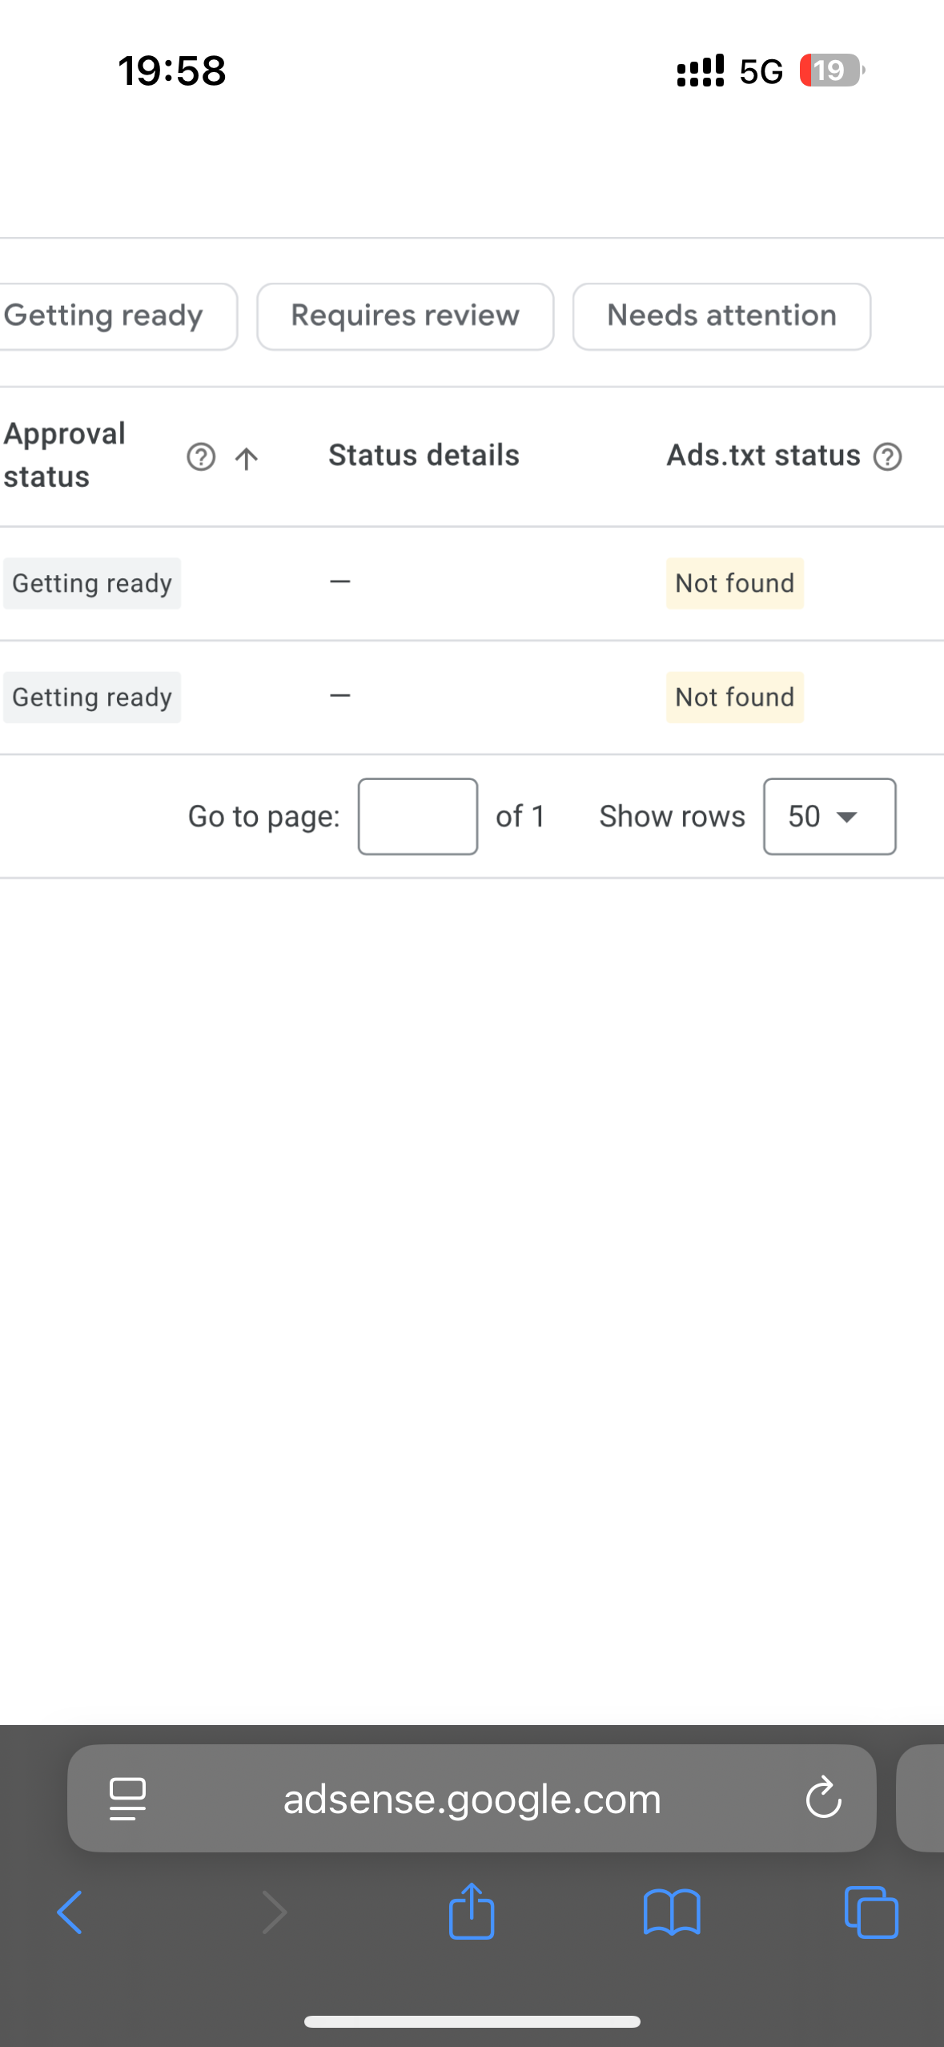Click the Go to page input field
This screenshot has height=2047, width=944.
point(417,816)
